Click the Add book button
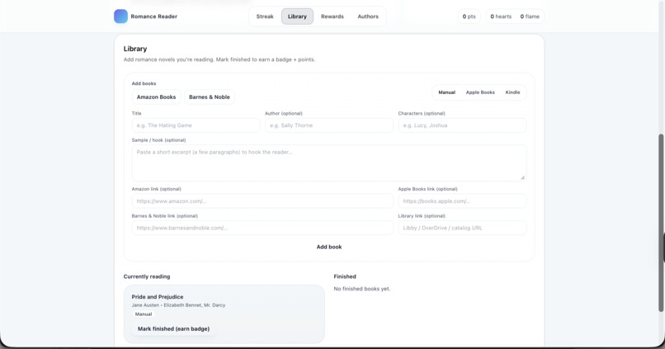Image resolution: width=665 pixels, height=349 pixels. pyautogui.click(x=329, y=247)
